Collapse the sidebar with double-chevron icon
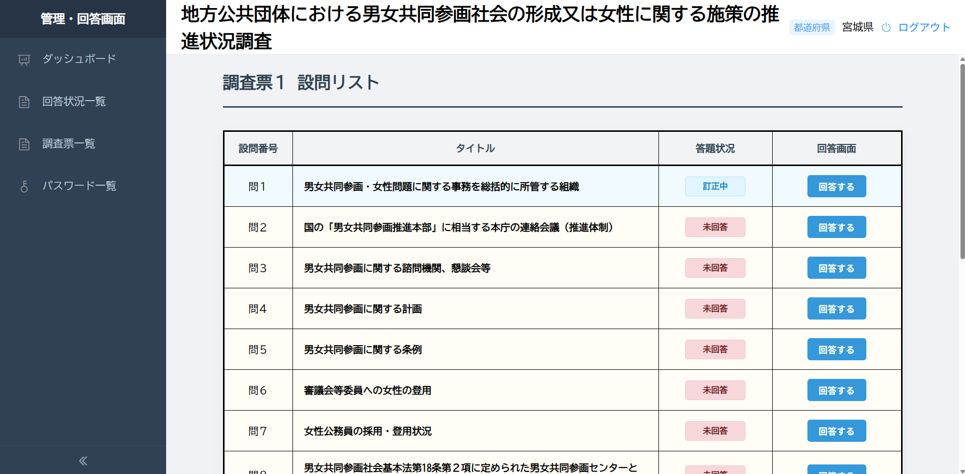965x474 pixels. click(83, 460)
